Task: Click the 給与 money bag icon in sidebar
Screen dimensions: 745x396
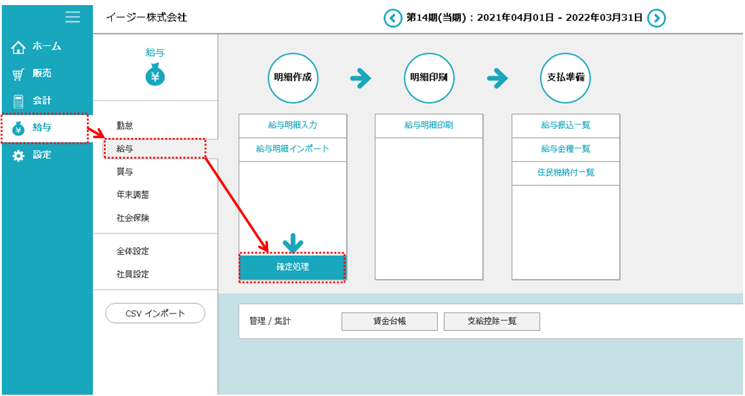Action: tap(19, 128)
